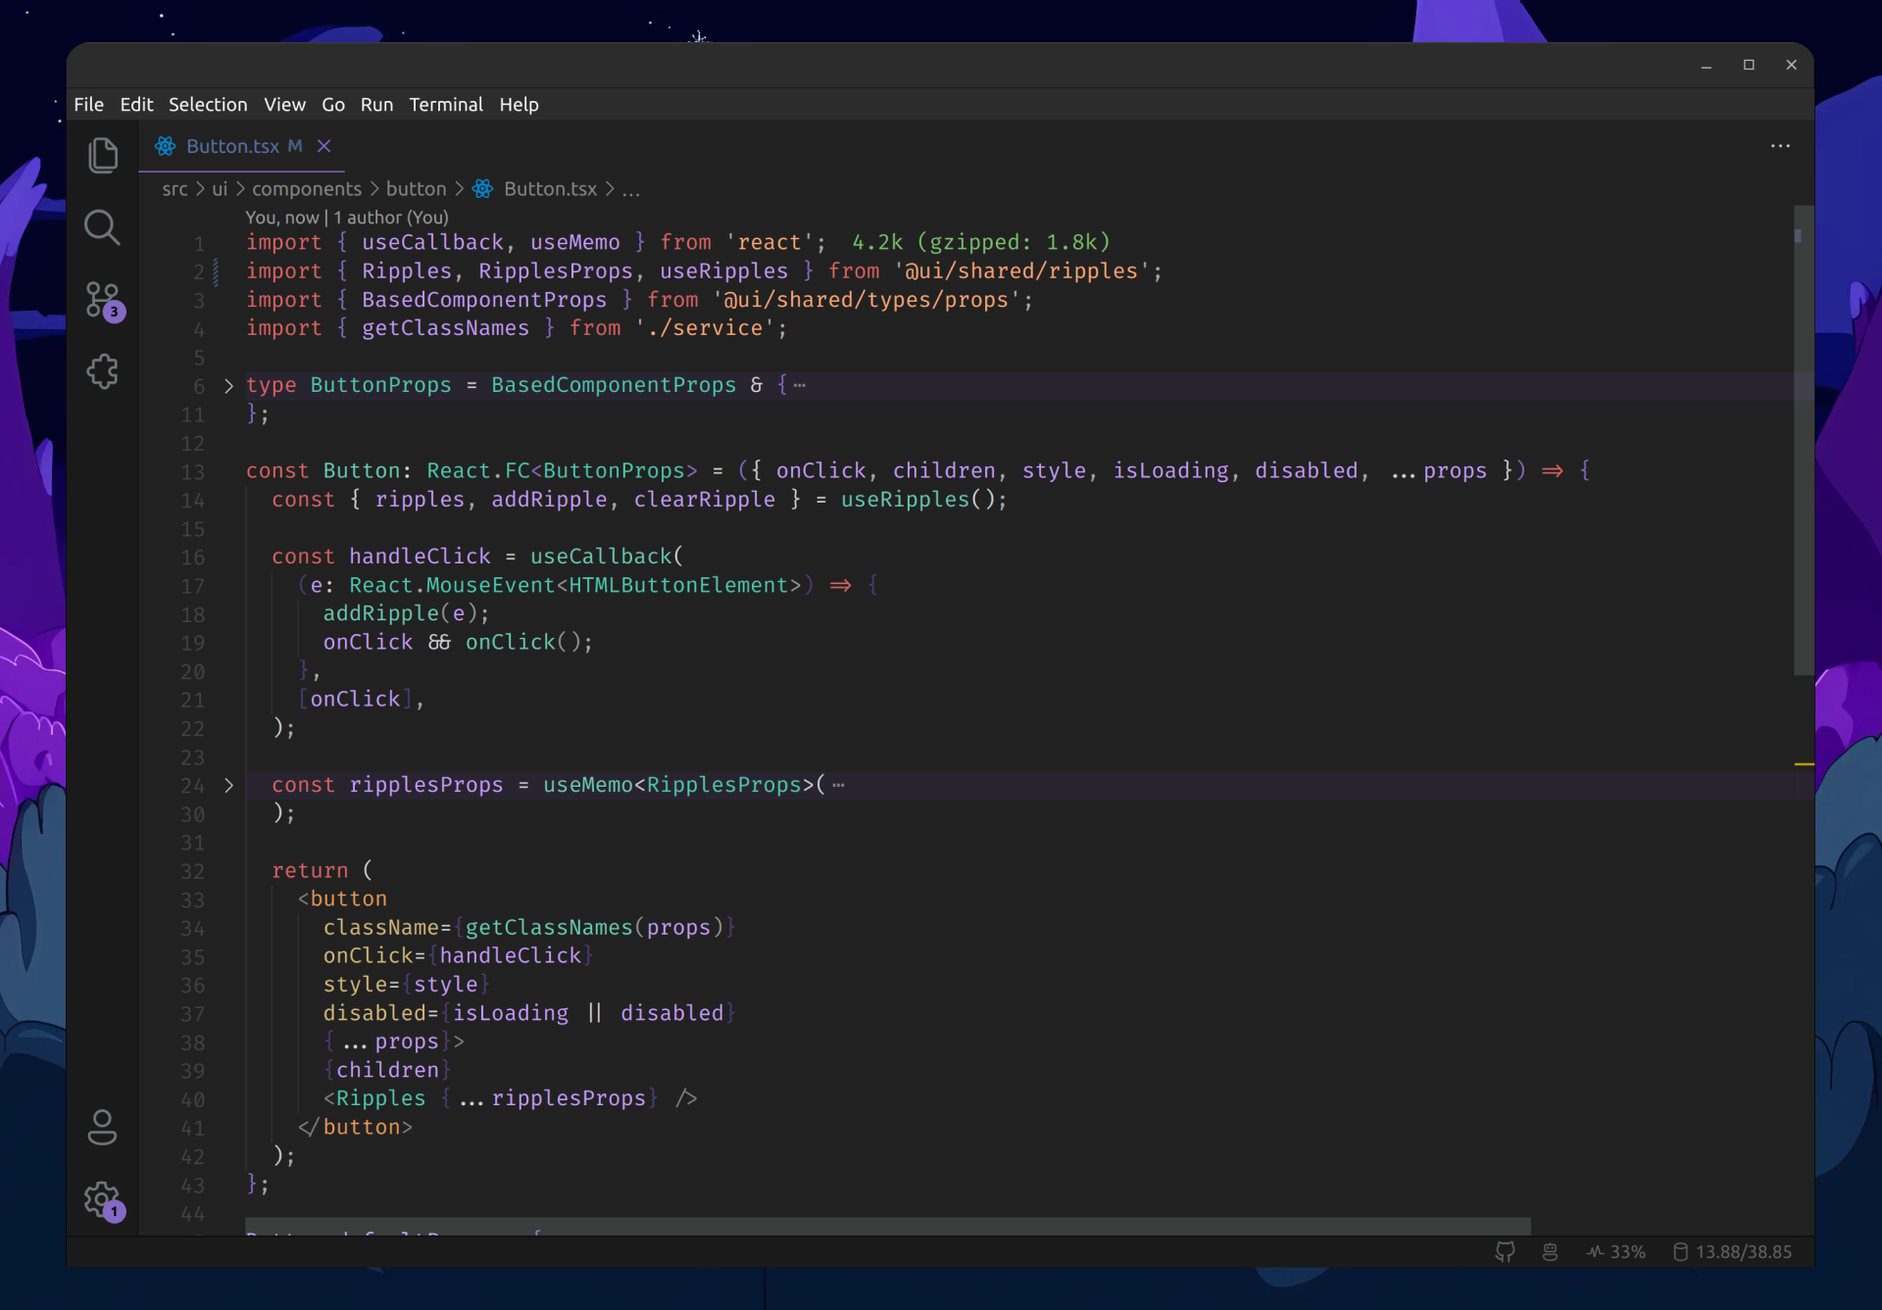Click the React icon on Button.tsx tab
1882x1310 pixels.
[165, 146]
